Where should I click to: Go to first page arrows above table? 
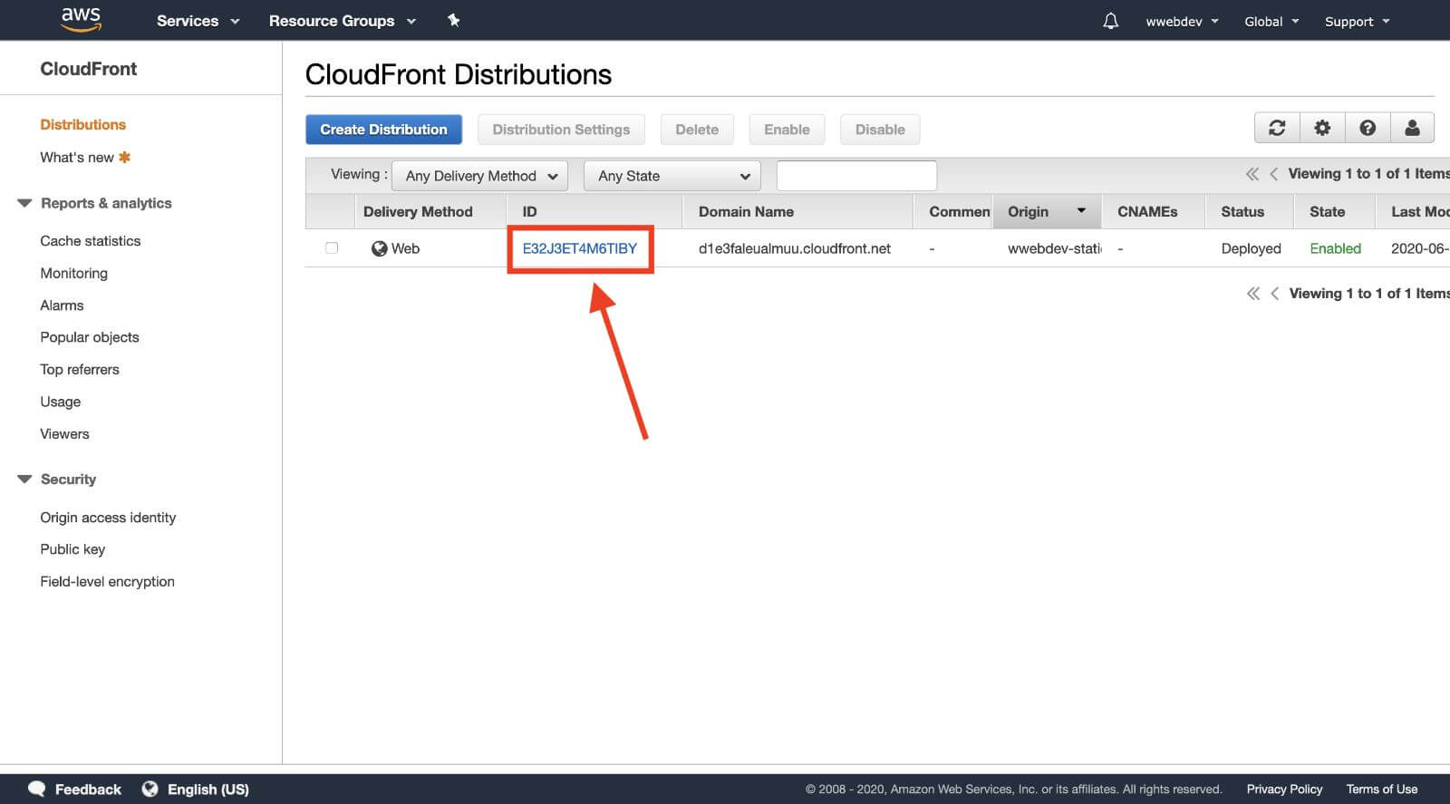coord(1252,174)
